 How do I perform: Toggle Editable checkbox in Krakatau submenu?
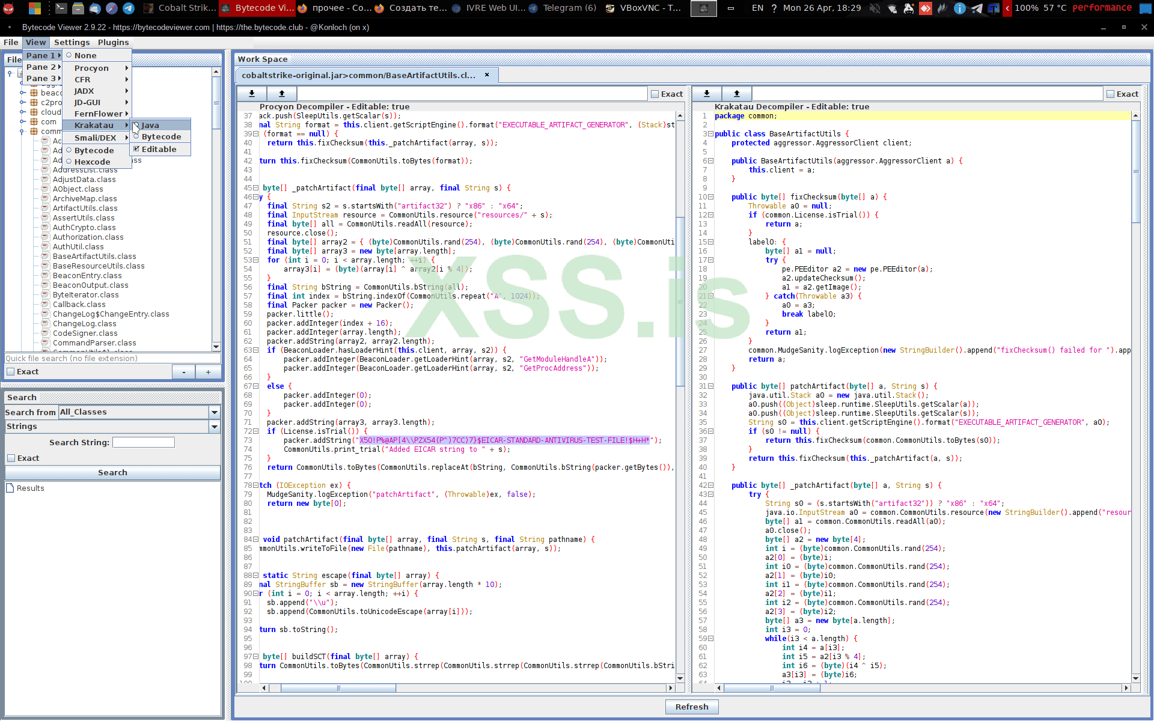136,149
